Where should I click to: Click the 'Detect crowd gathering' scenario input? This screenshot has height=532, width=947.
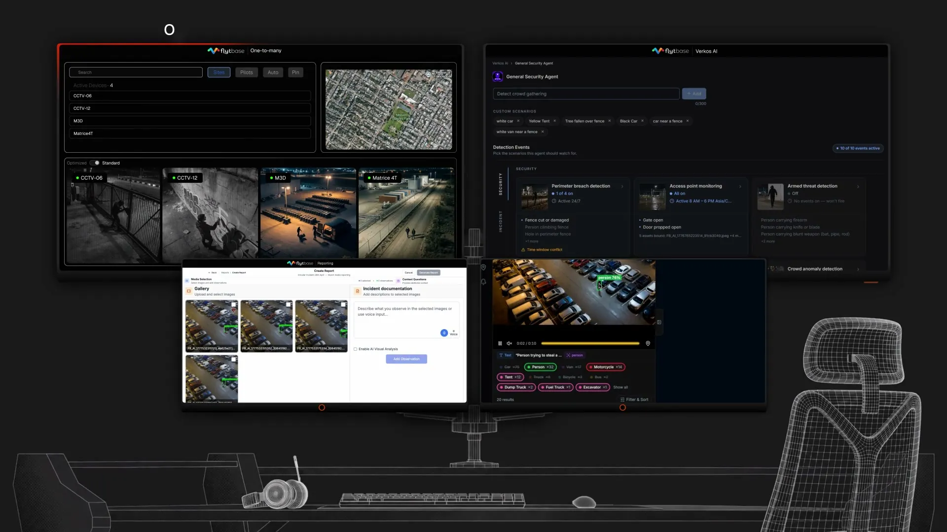point(586,94)
